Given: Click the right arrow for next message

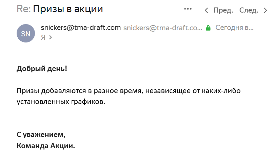Looking at the screenshot, I should tap(265, 11).
